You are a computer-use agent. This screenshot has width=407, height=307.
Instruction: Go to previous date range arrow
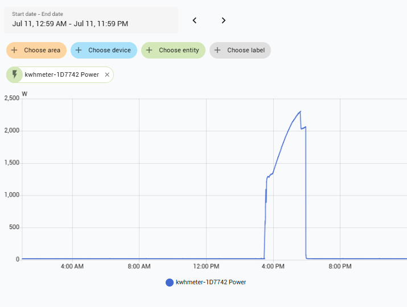coord(195,20)
